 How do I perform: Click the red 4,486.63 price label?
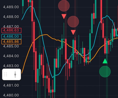point(11,30)
